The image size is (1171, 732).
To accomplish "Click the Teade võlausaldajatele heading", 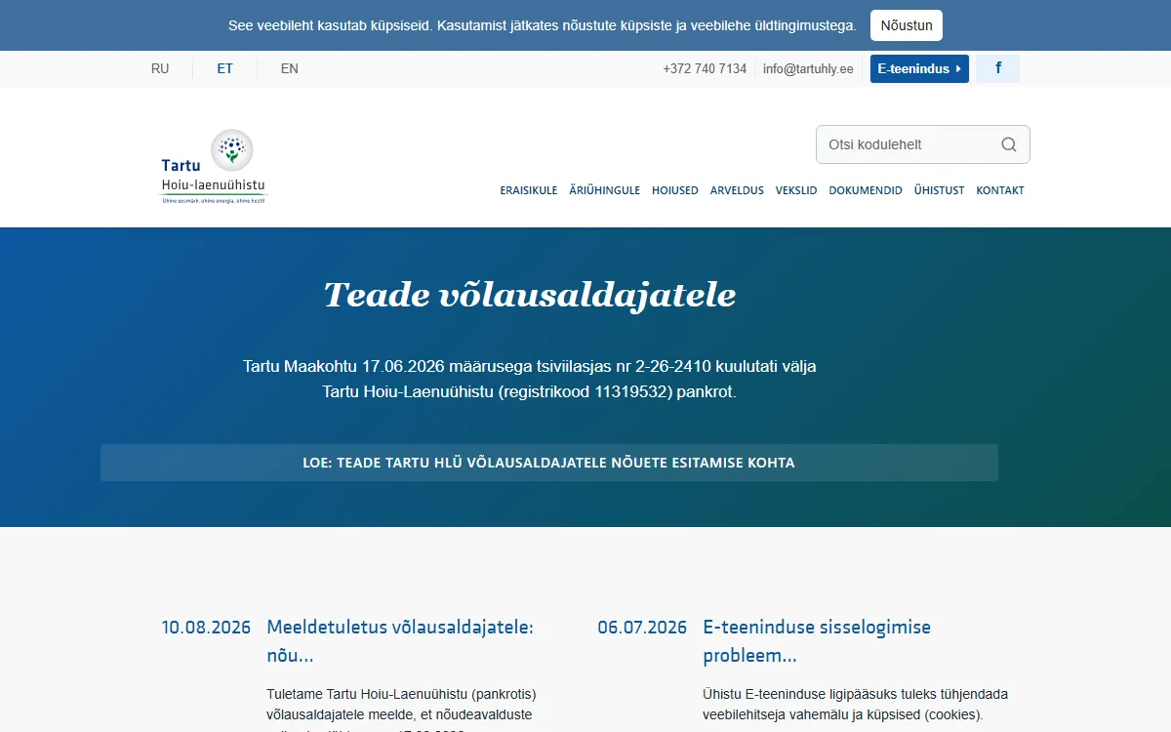I will [x=530, y=295].
